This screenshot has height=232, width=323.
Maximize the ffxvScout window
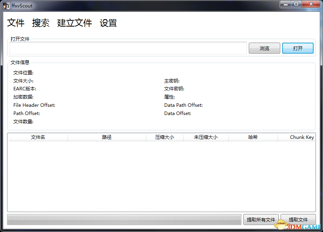pos(296,4)
